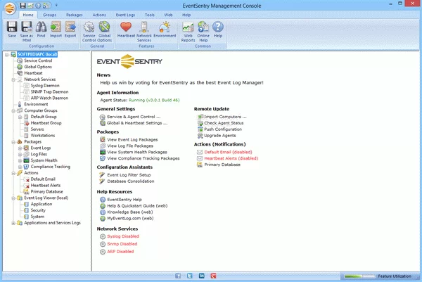Open Global & Heartbeat Settings link
Screen dimensions: 422x282
pos(137,123)
